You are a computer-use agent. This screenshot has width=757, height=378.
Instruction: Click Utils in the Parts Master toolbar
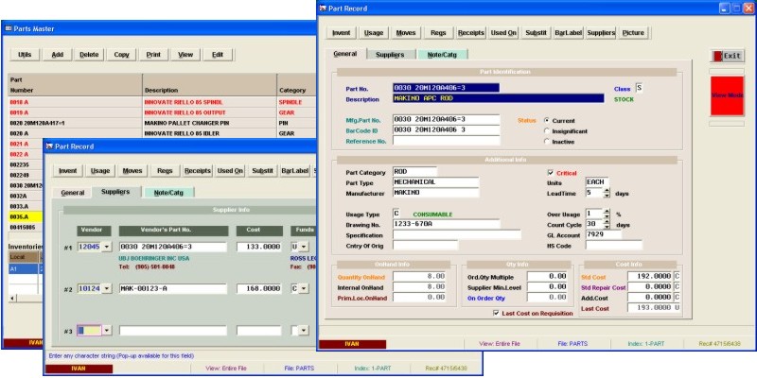pyautogui.click(x=25, y=55)
